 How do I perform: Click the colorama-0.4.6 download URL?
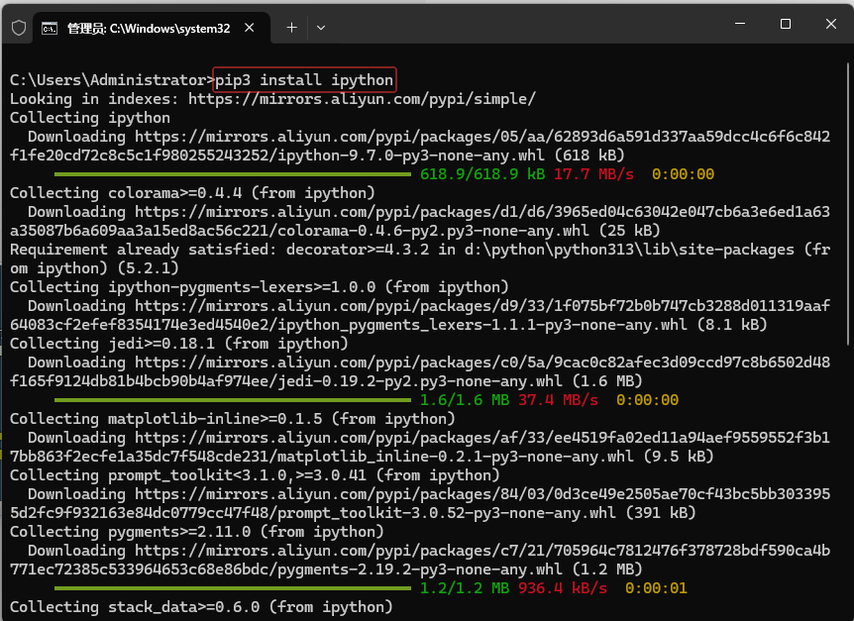point(420,221)
